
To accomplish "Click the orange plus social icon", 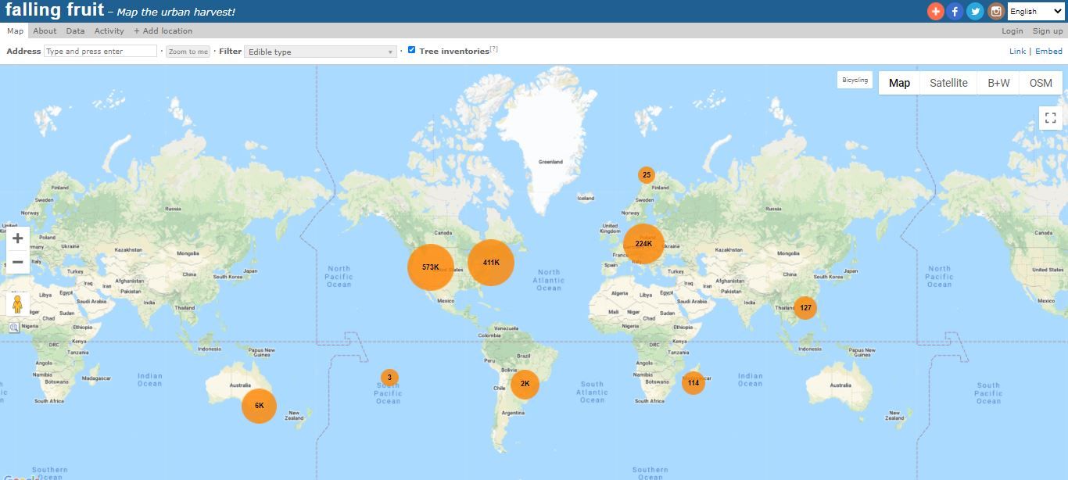I will [x=935, y=11].
